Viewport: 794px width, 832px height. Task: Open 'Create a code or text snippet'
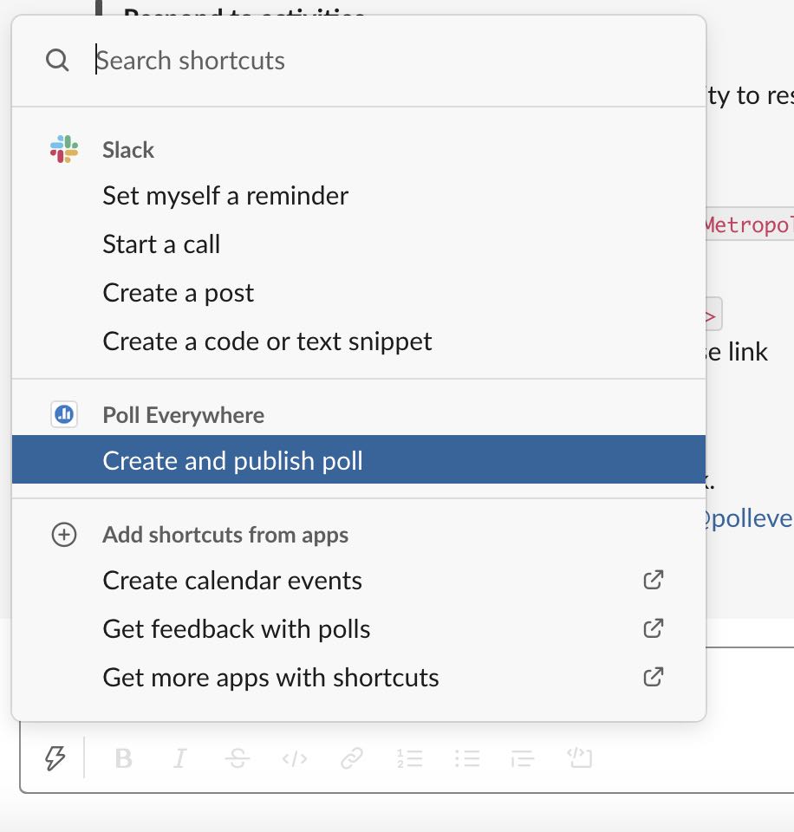coord(267,341)
